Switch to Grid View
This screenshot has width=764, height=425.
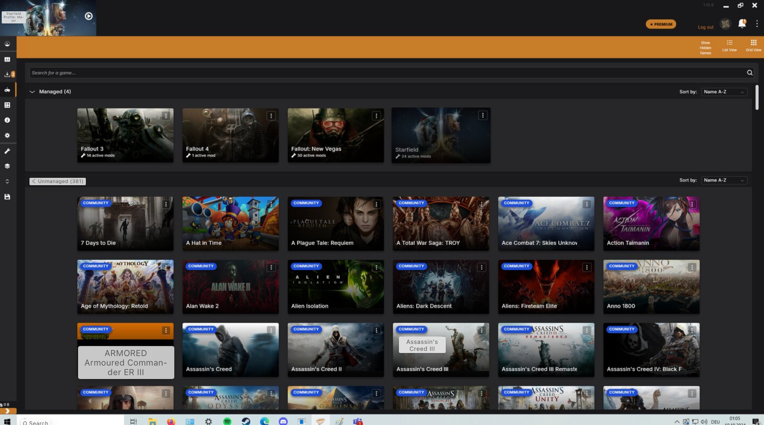pos(753,46)
